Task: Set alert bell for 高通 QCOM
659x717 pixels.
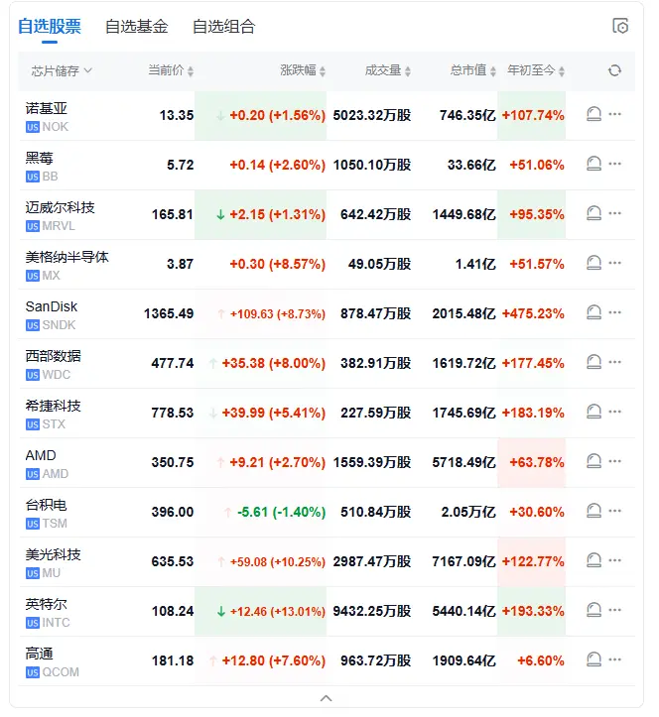Action: (593, 659)
